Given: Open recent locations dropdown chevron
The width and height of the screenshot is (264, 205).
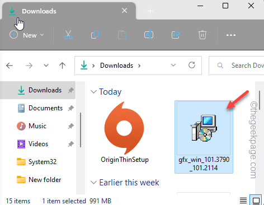Looking at the screenshot, I should click(46, 66).
